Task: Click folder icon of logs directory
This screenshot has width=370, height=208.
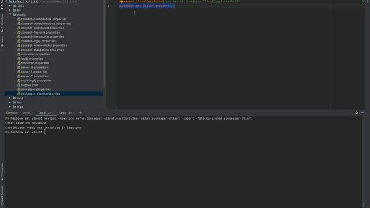Action: tap(14, 107)
